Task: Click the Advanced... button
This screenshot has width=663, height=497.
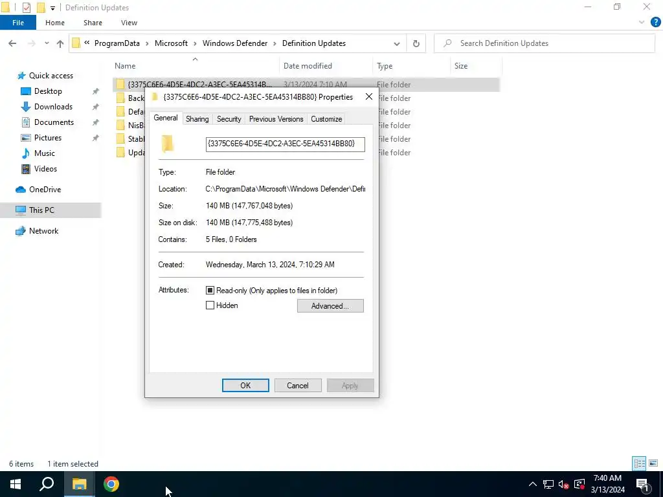Action: click(x=330, y=306)
